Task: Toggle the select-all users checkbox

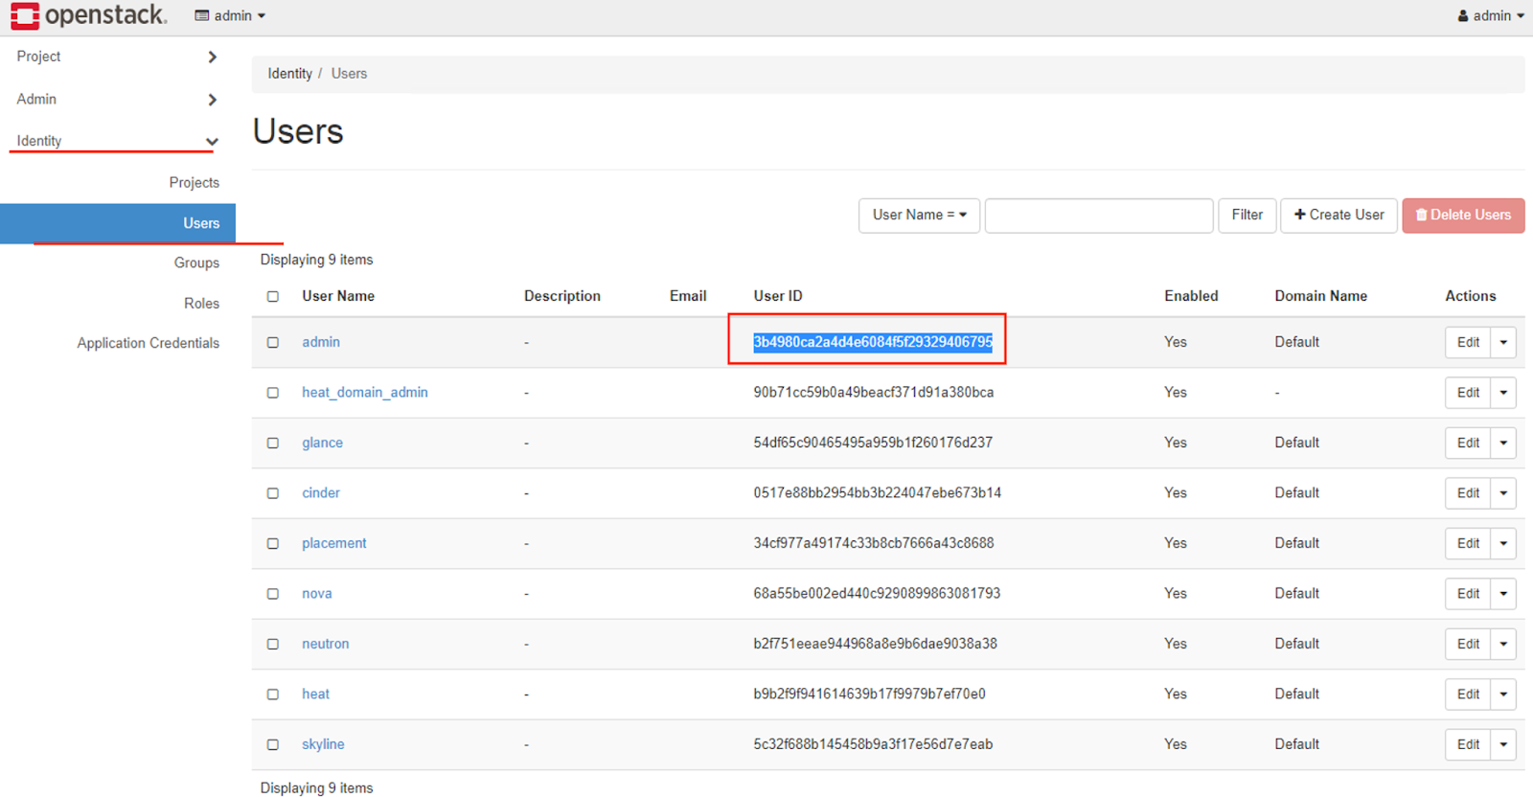Action: click(273, 297)
